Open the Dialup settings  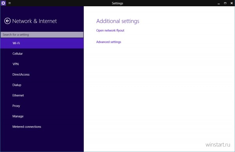pyautogui.click(x=42, y=85)
